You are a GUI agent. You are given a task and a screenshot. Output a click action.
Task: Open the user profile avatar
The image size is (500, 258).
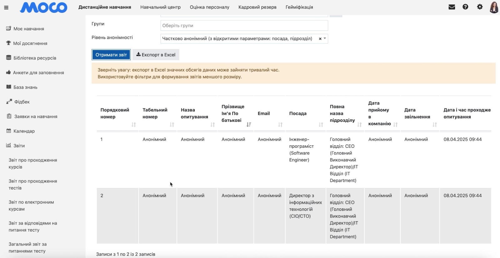coord(494,7)
